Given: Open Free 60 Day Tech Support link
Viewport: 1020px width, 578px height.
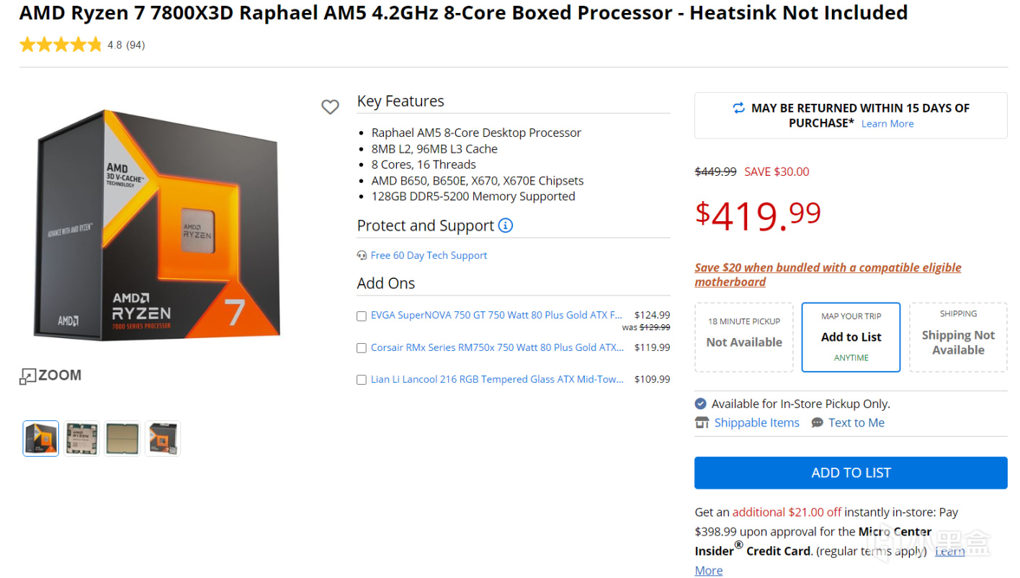Looking at the screenshot, I should click(429, 255).
